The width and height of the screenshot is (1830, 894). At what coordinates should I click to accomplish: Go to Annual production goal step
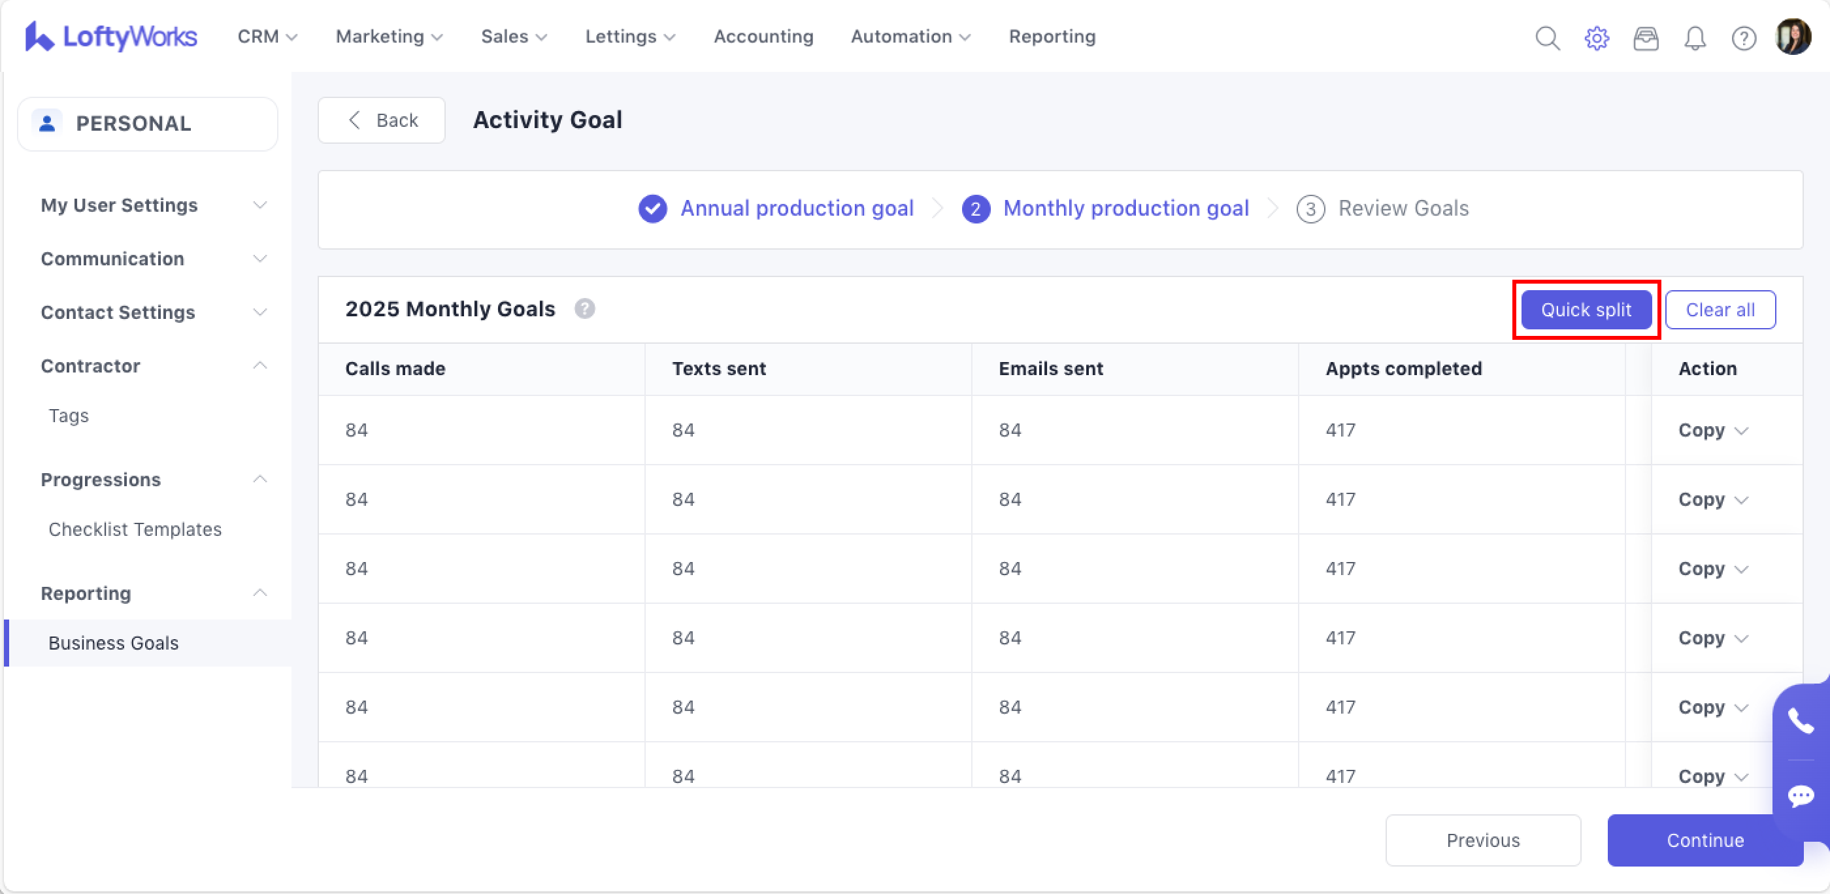pyautogui.click(x=795, y=208)
